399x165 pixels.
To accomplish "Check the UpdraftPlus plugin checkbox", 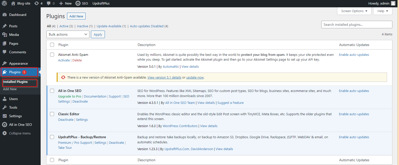I will [52, 137].
